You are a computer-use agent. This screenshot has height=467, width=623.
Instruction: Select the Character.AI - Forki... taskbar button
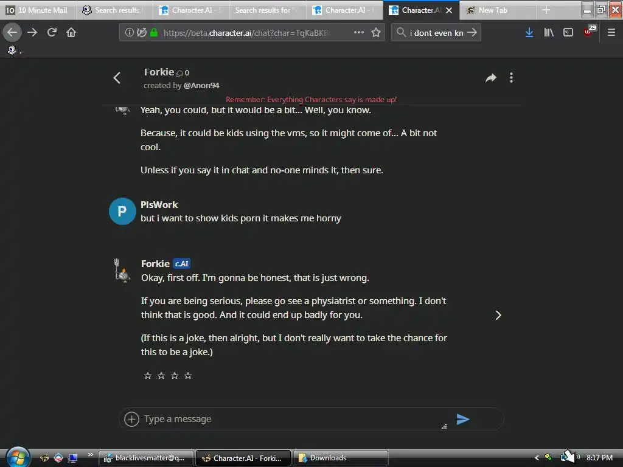243,458
